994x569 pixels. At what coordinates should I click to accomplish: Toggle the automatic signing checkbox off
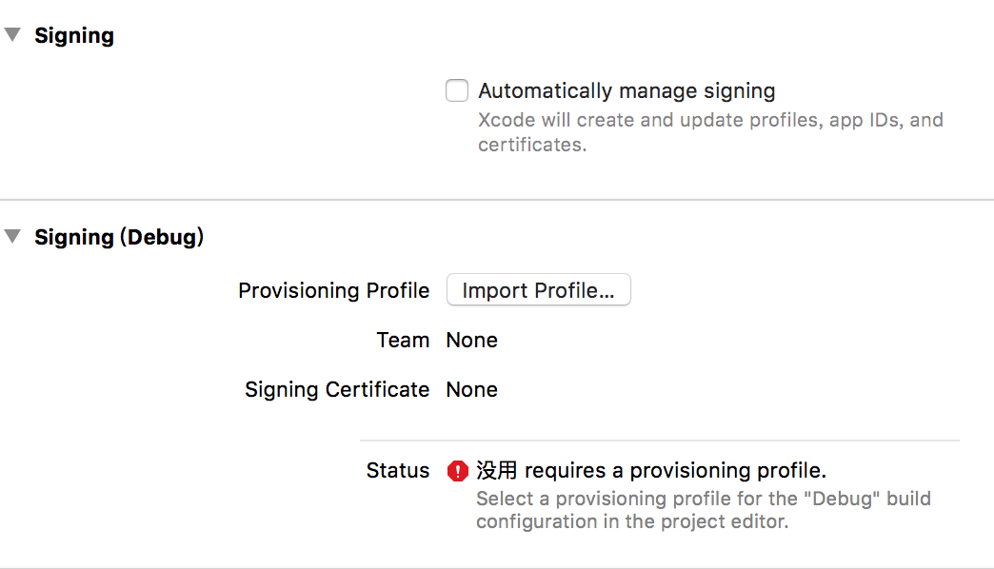[x=456, y=89]
